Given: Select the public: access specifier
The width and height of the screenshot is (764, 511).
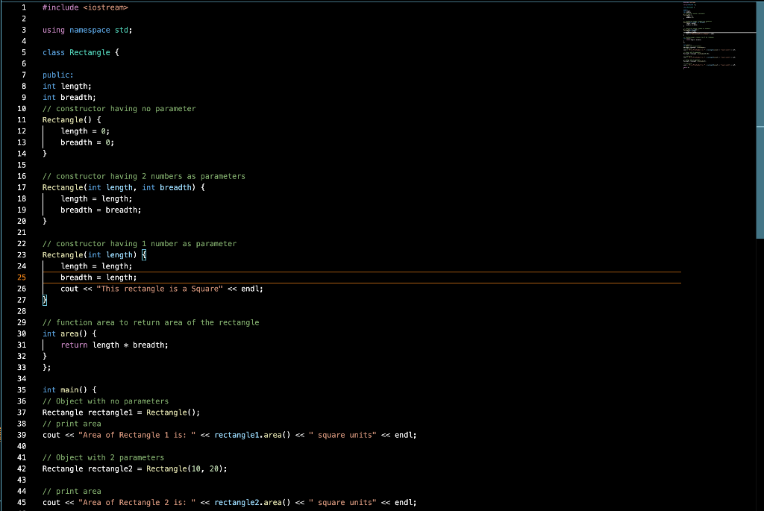Looking at the screenshot, I should 57,75.
